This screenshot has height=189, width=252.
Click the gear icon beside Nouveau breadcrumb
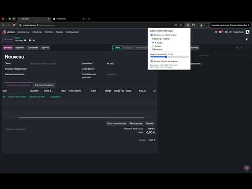tap(25, 40)
